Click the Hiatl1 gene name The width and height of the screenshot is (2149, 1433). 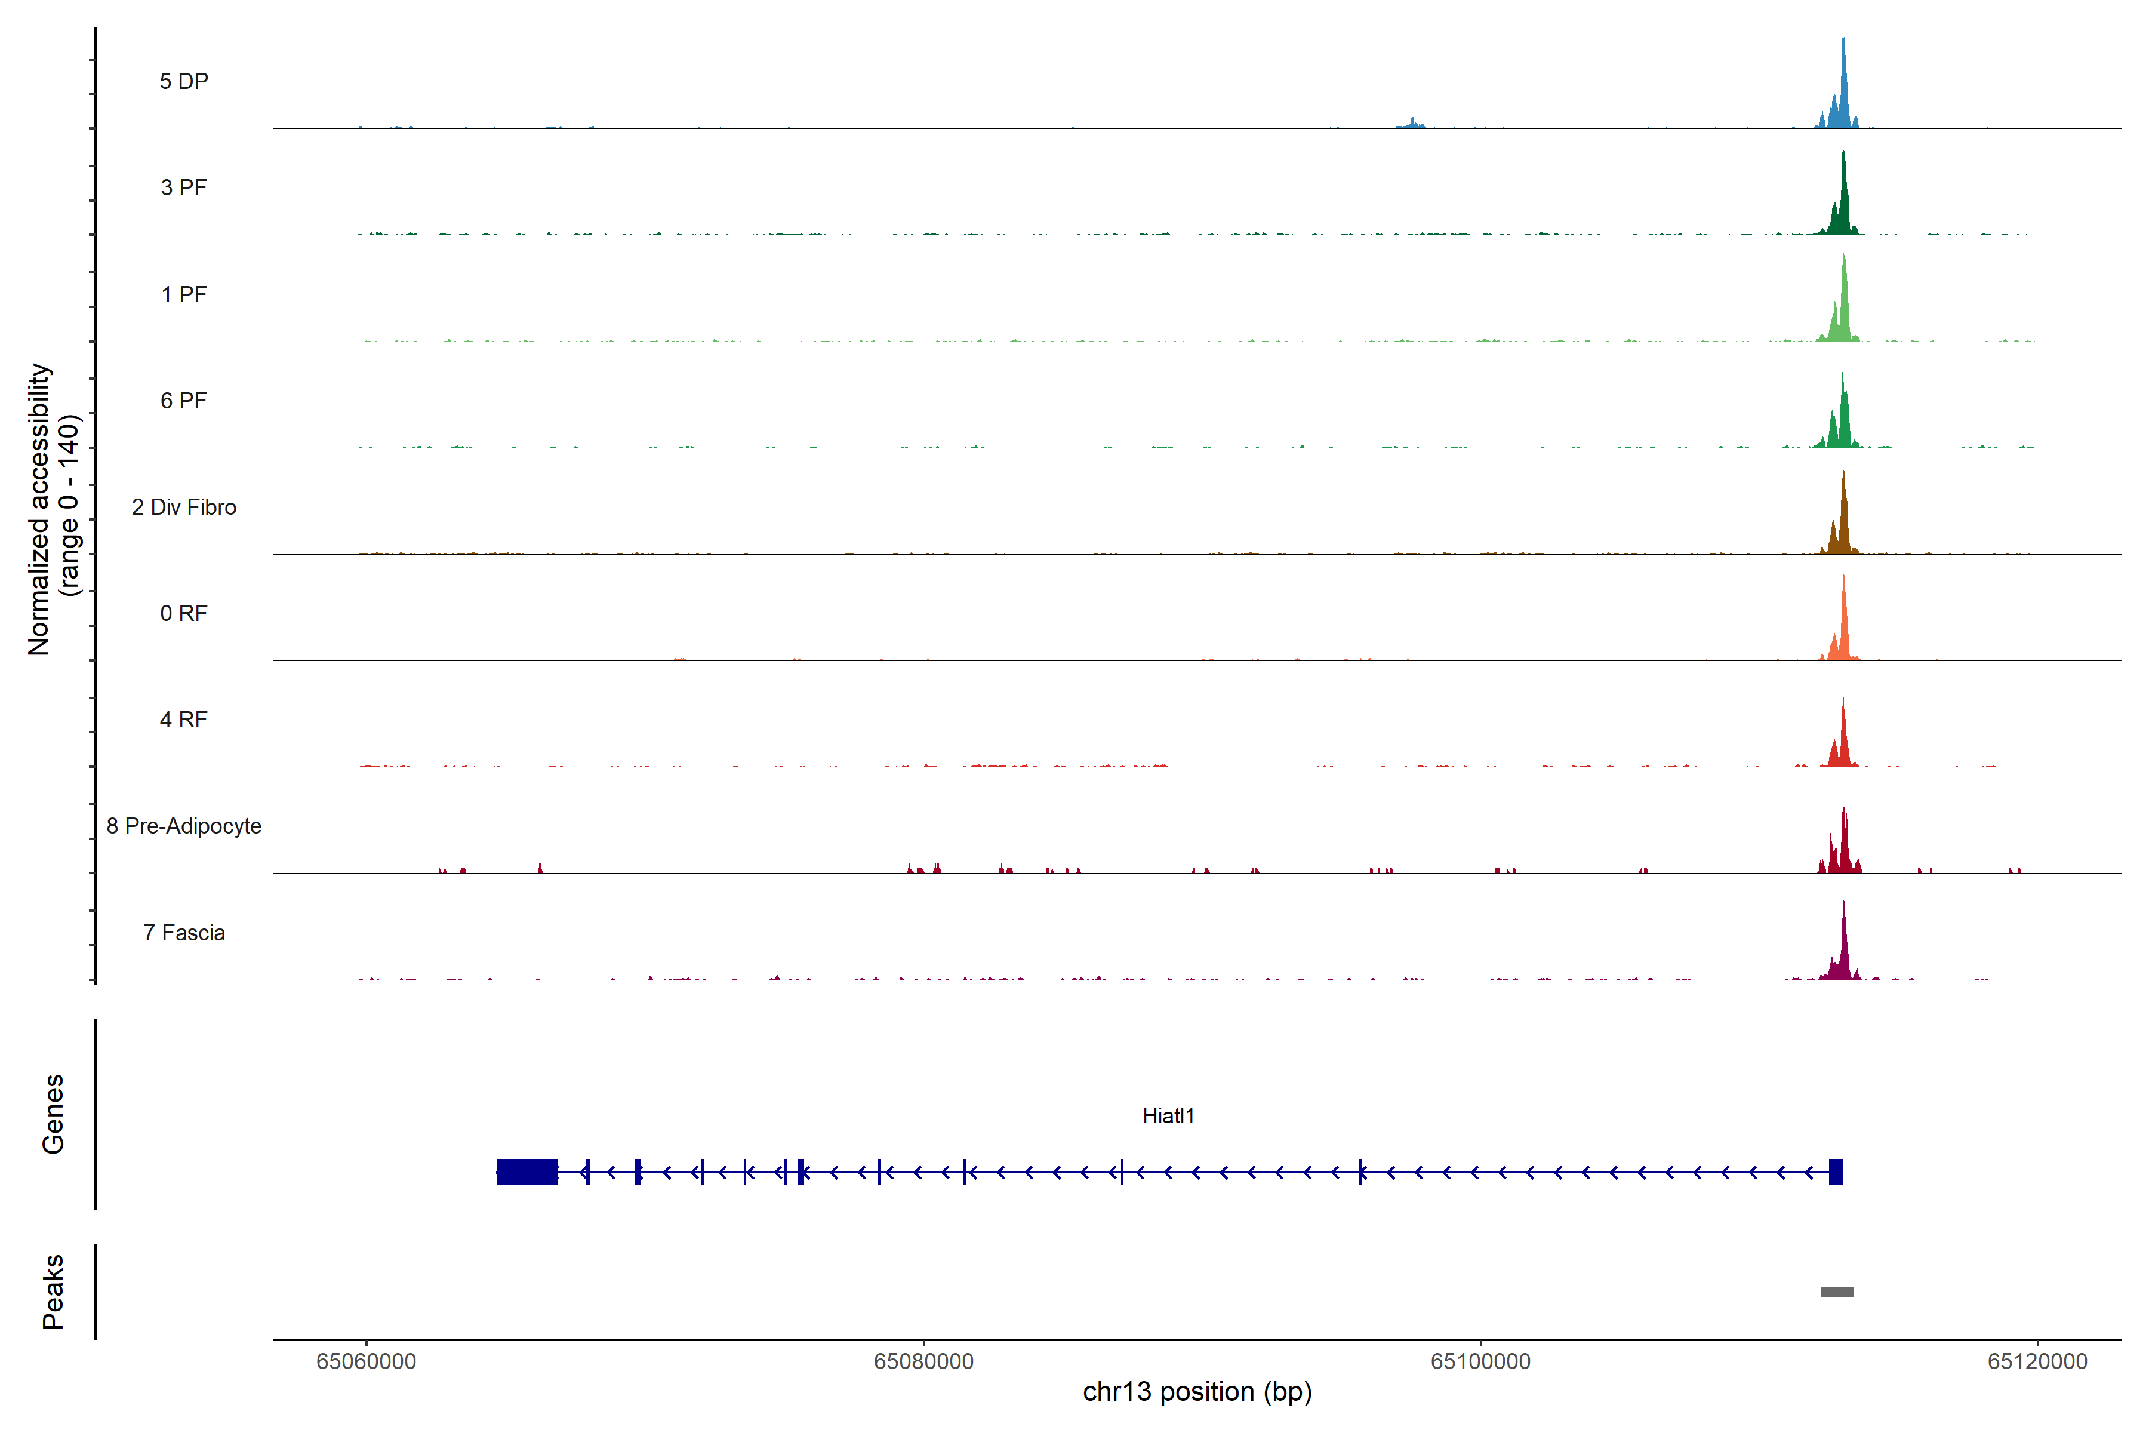click(x=1168, y=1116)
